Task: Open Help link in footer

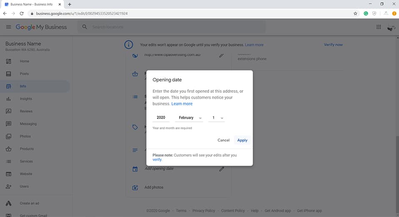Action: (254, 211)
